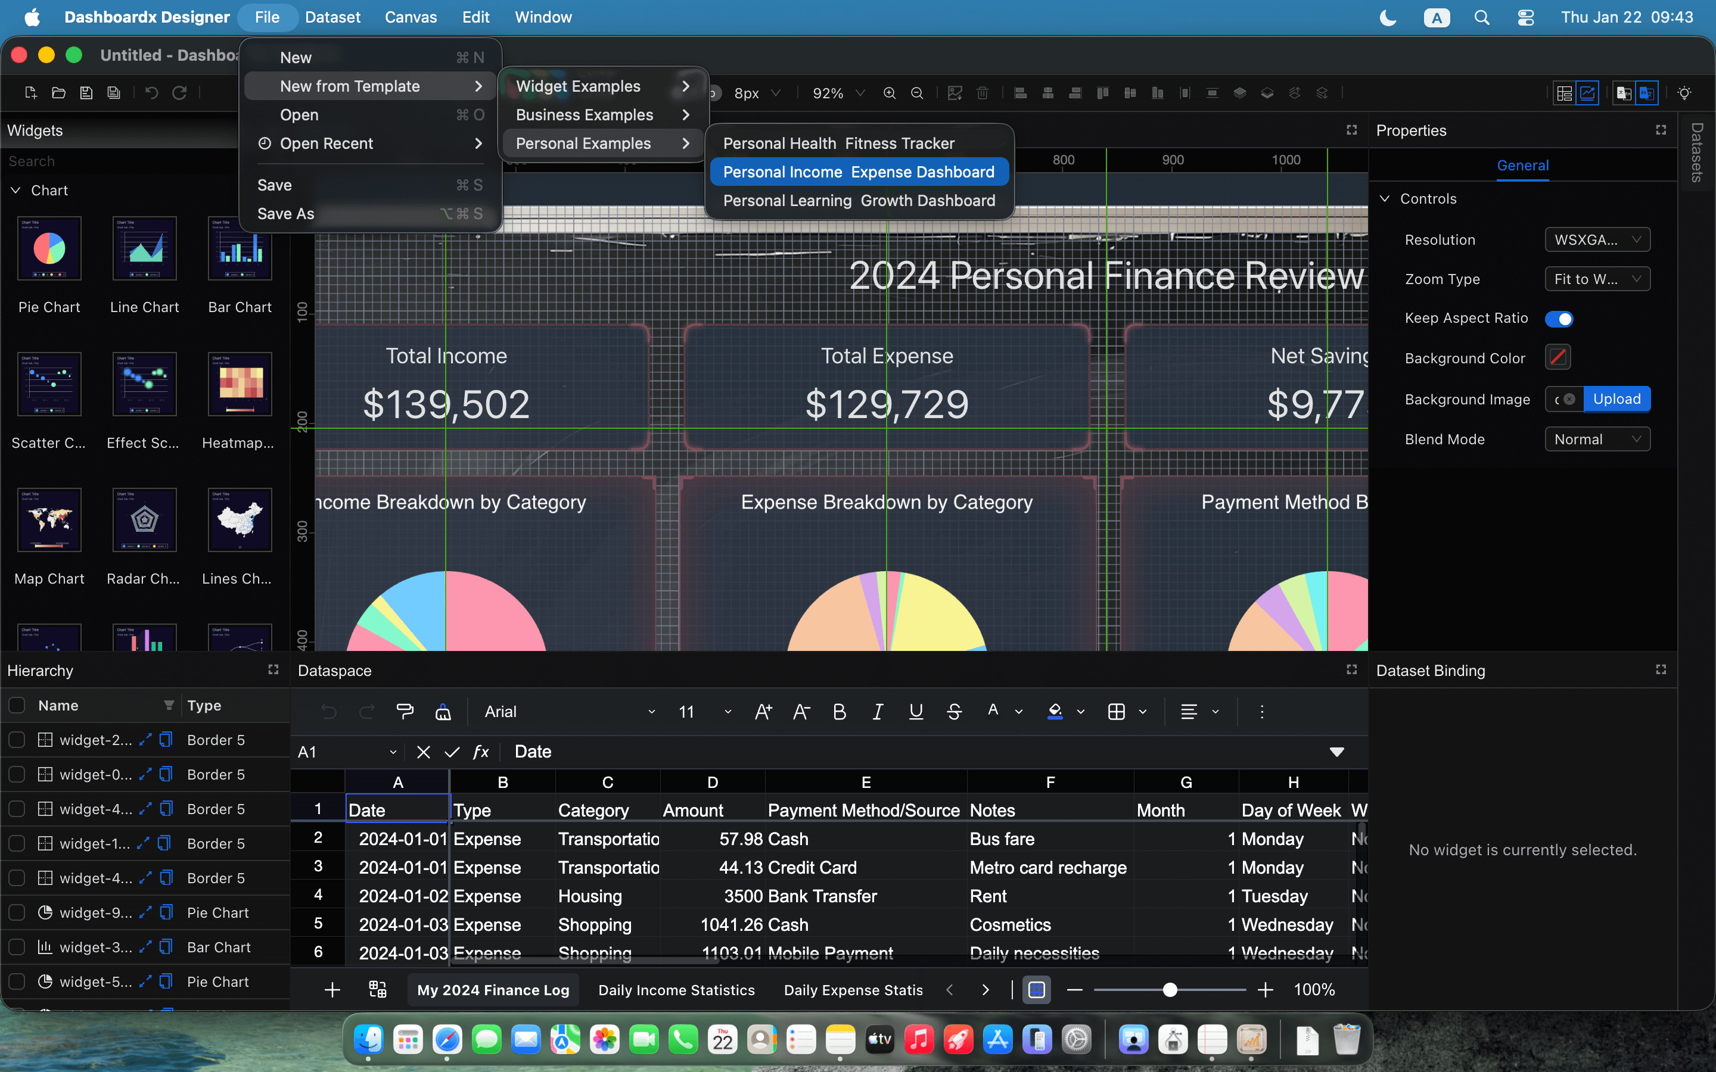Click the paint format brush icon
The image size is (1716, 1072).
click(405, 712)
